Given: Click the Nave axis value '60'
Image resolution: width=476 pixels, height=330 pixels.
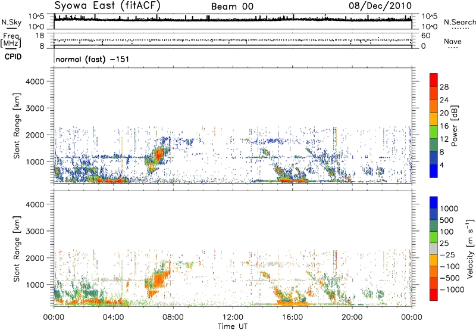Looking at the screenshot, I should click(x=425, y=36).
